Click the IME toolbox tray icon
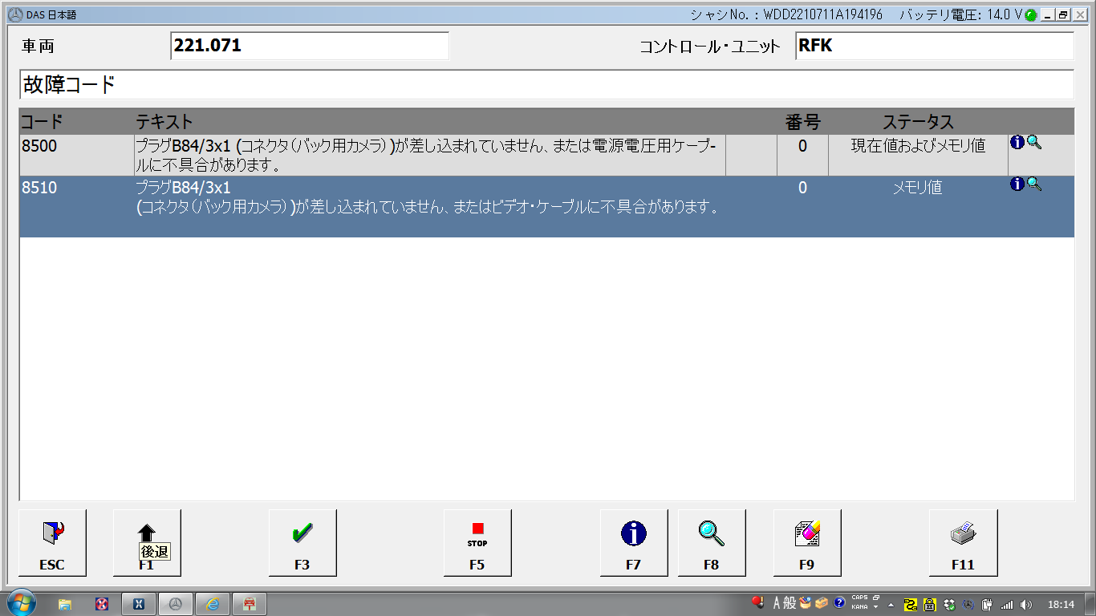The image size is (1096, 616). tap(822, 603)
